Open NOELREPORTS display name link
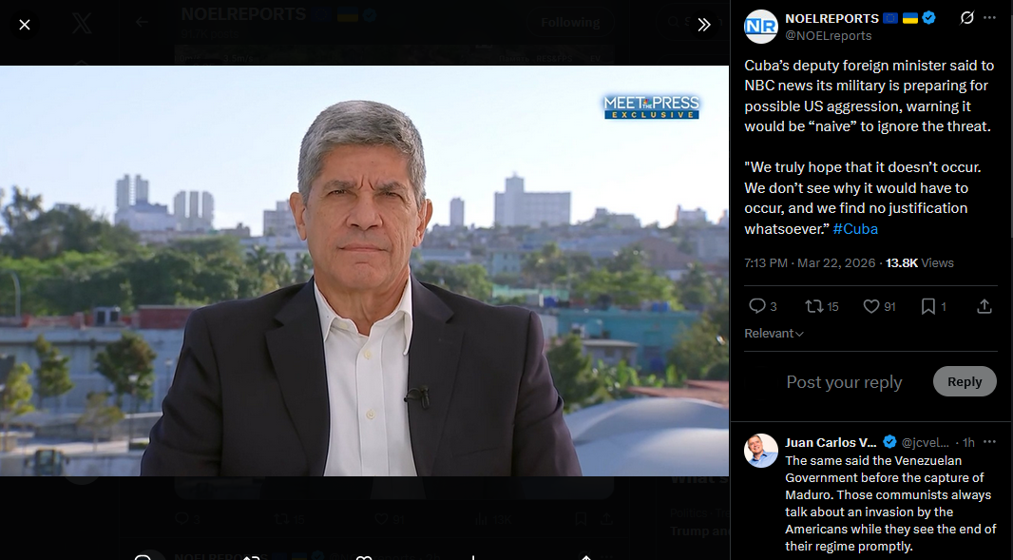The height and width of the screenshot is (560, 1013). click(x=832, y=18)
